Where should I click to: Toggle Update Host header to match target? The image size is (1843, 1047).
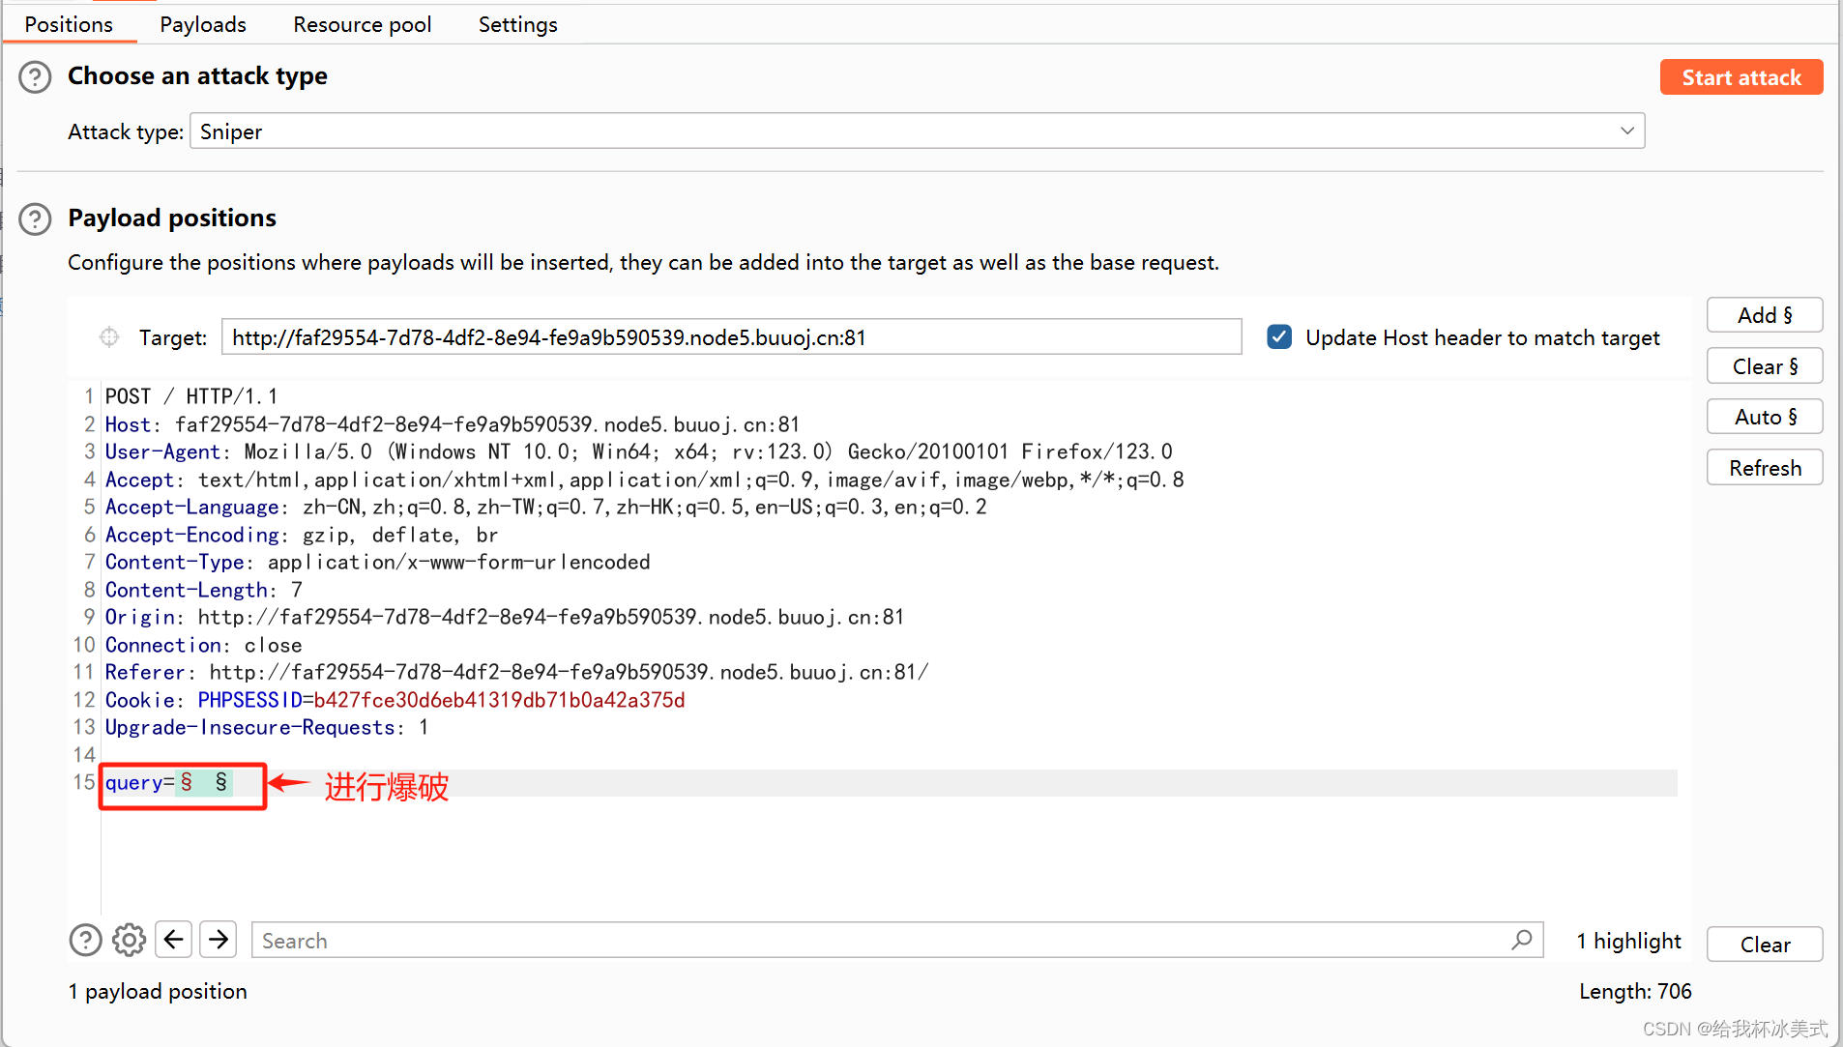[1279, 337]
